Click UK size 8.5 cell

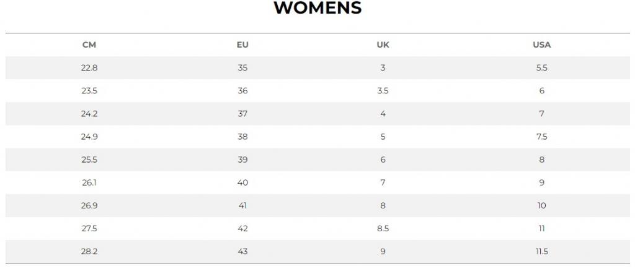[x=383, y=229]
